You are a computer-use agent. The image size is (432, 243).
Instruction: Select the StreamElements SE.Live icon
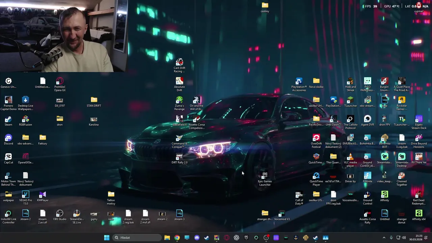tap(77, 217)
